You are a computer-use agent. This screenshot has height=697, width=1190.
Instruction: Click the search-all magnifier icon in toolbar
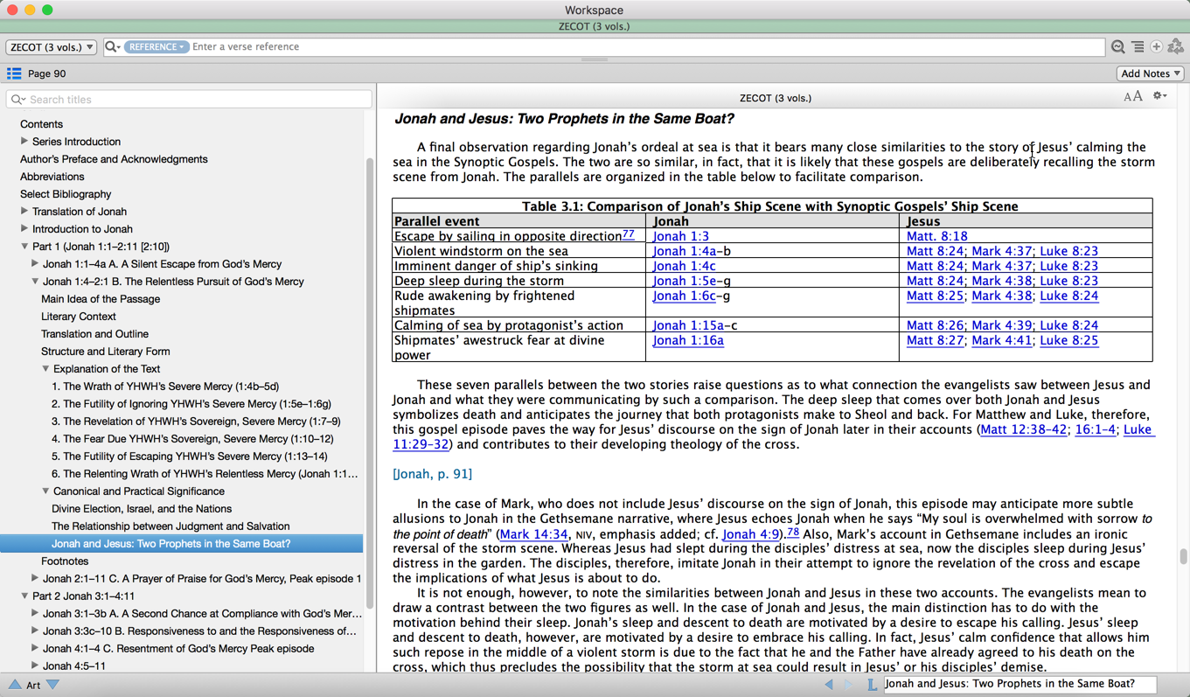click(x=1117, y=47)
